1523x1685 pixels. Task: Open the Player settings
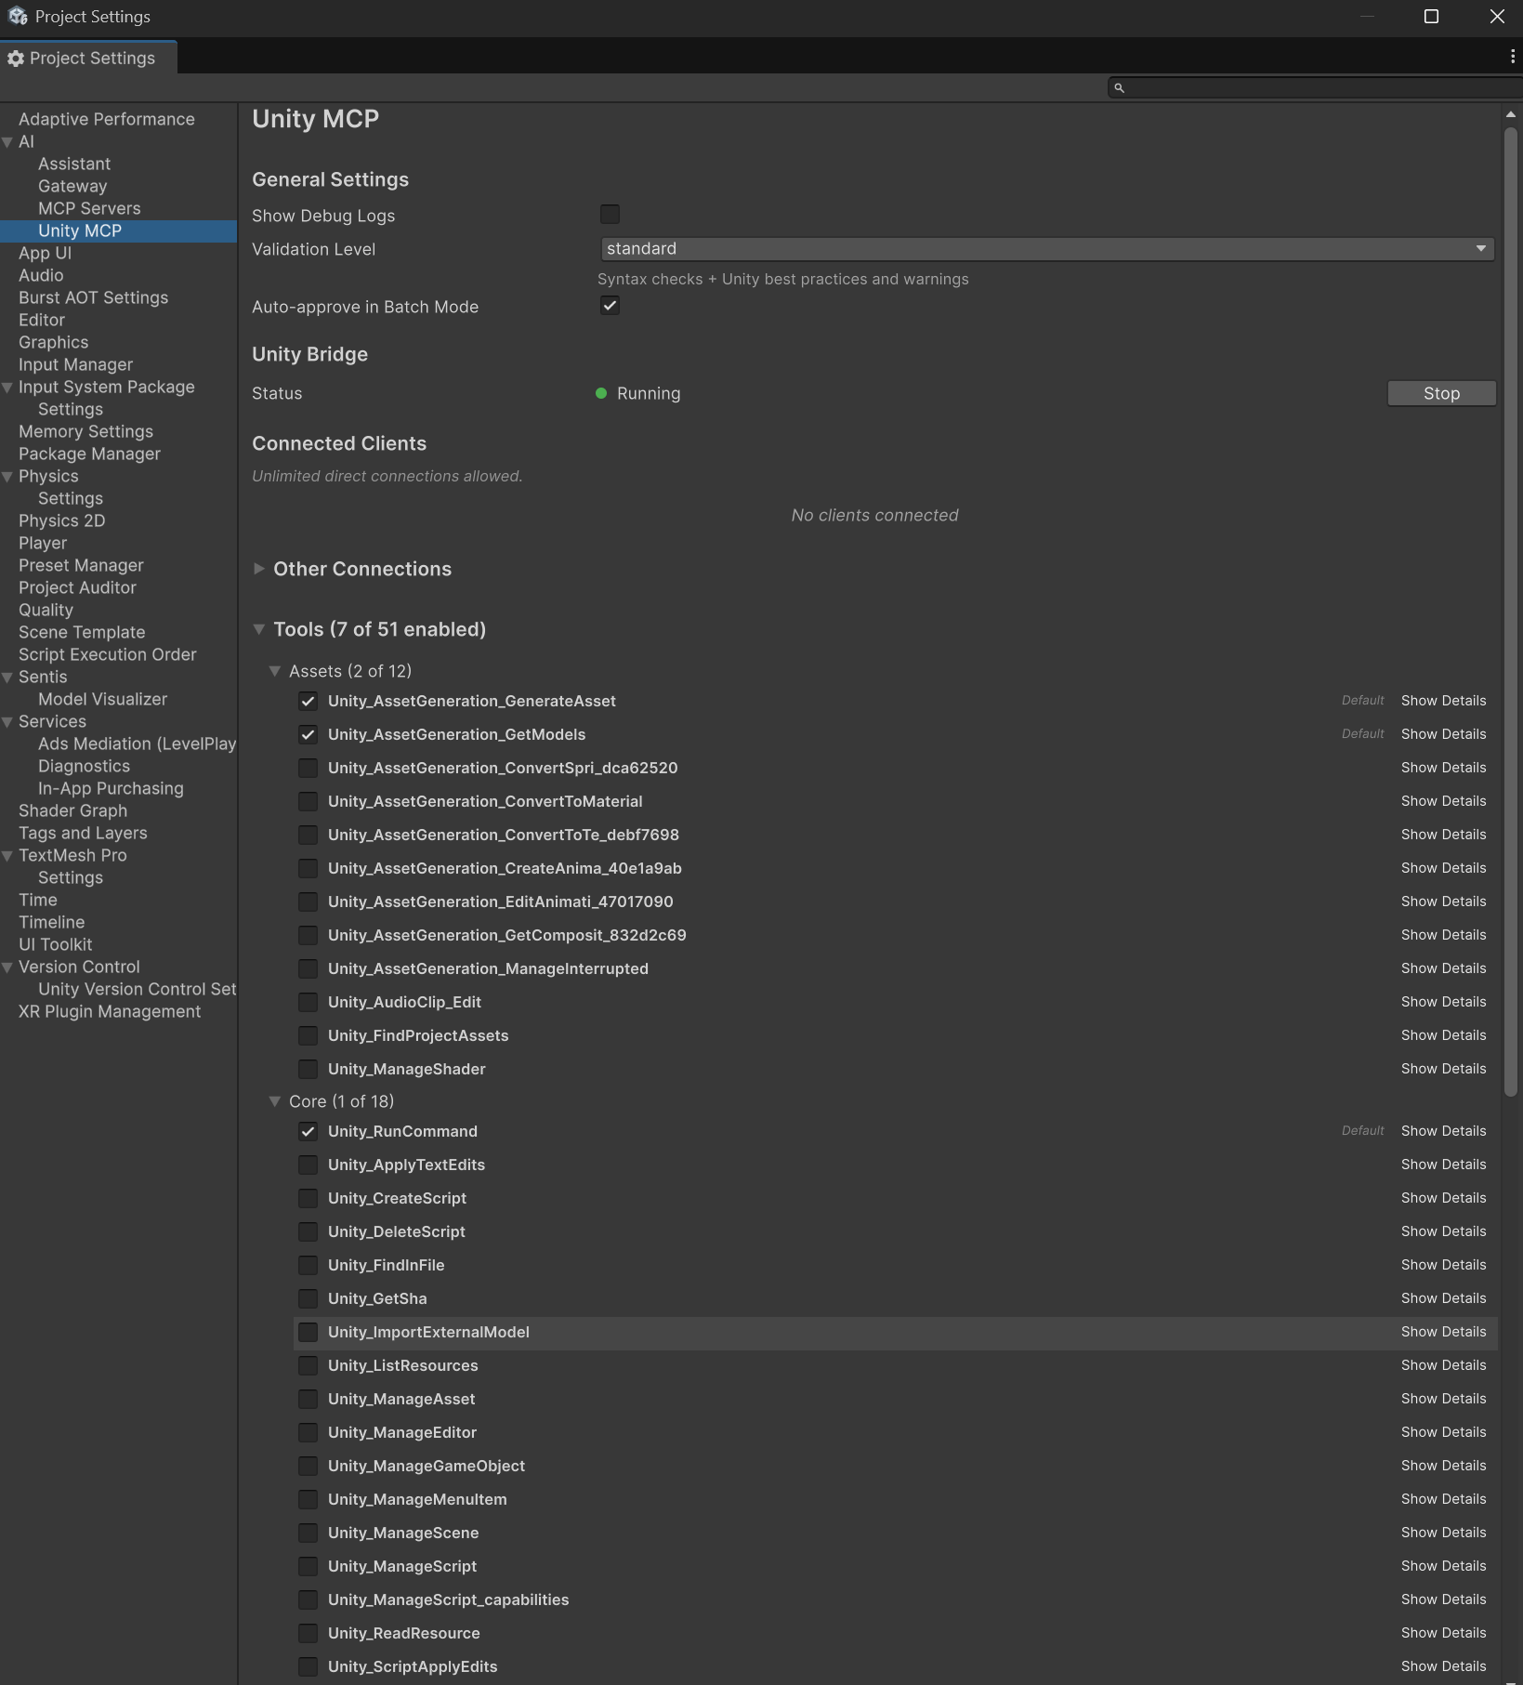tap(43, 543)
